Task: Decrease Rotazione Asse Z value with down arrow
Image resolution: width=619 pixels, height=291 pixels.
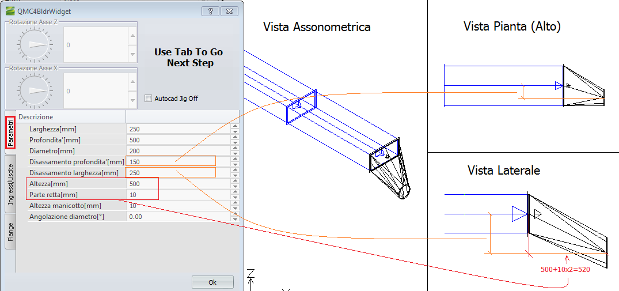Action: [132, 54]
